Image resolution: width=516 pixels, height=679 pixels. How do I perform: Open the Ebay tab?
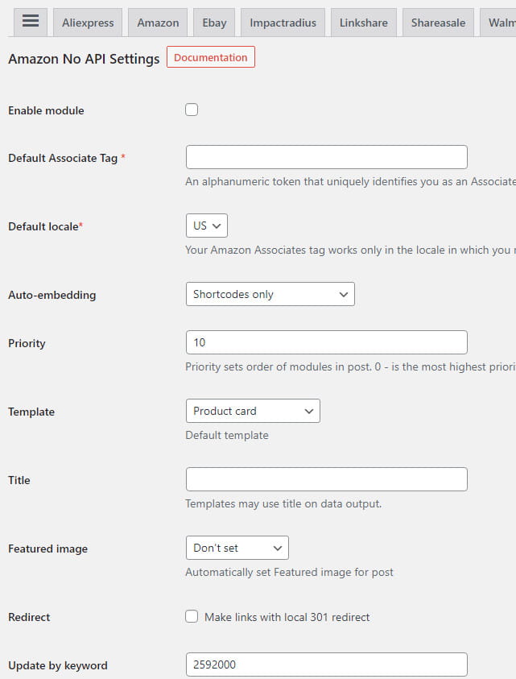(214, 23)
